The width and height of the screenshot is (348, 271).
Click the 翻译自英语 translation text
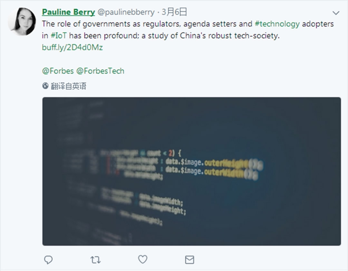(x=68, y=86)
